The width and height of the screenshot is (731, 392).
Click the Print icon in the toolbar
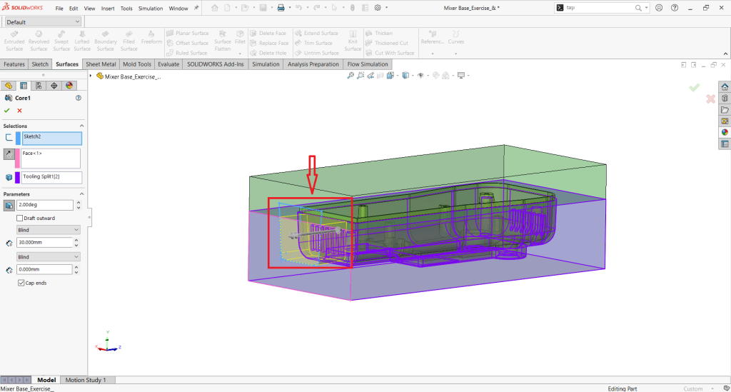pos(281,8)
